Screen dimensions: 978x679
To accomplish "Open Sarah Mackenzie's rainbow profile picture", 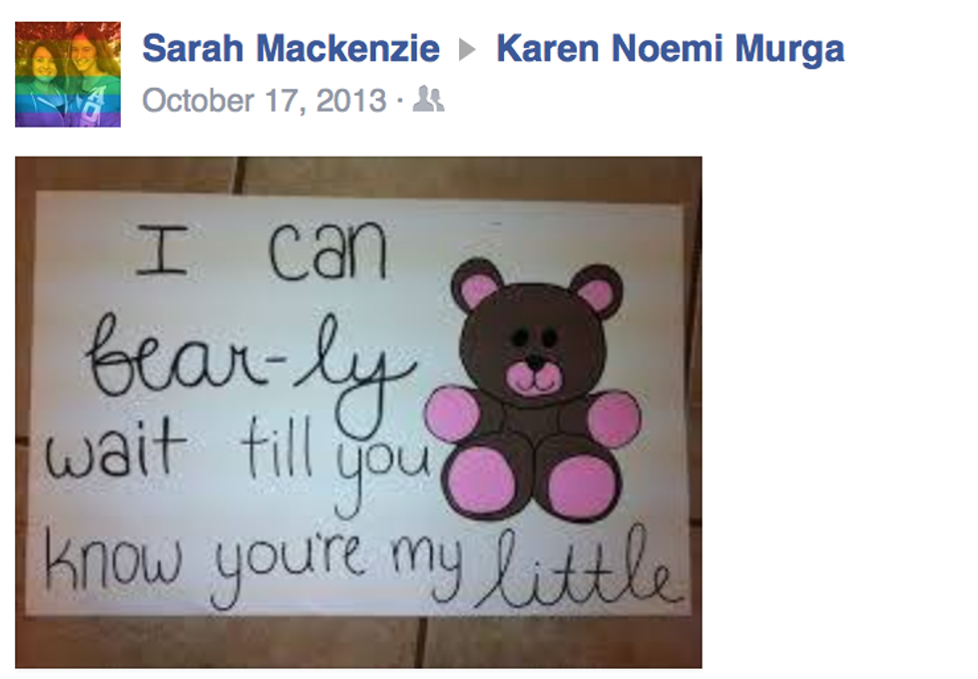I will click(x=68, y=74).
